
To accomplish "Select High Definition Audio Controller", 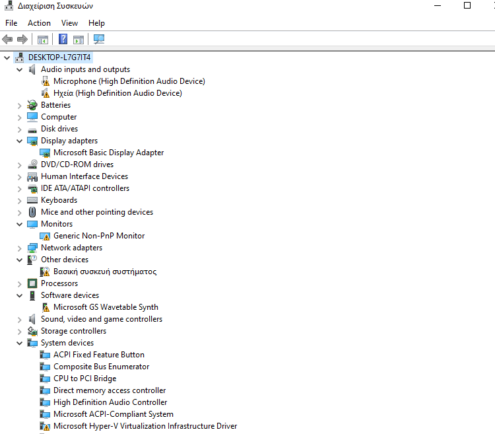I will click(110, 402).
